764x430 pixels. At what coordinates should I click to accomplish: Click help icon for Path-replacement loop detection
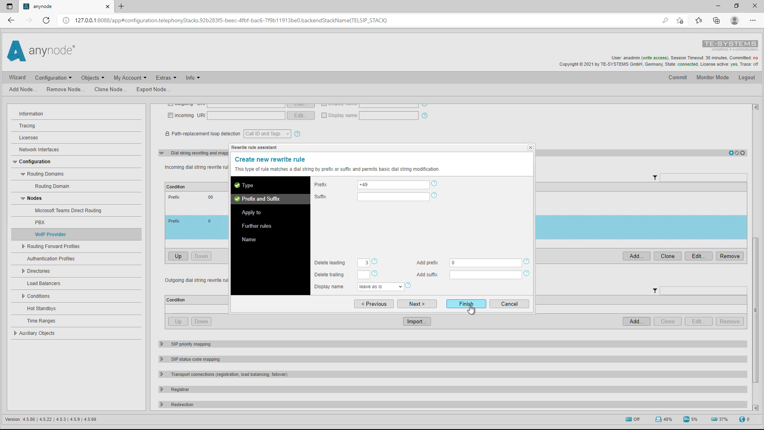[x=297, y=134]
